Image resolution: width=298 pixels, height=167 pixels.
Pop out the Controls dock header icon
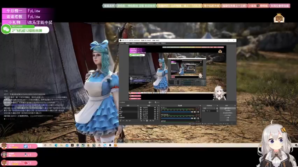click(x=235, y=105)
